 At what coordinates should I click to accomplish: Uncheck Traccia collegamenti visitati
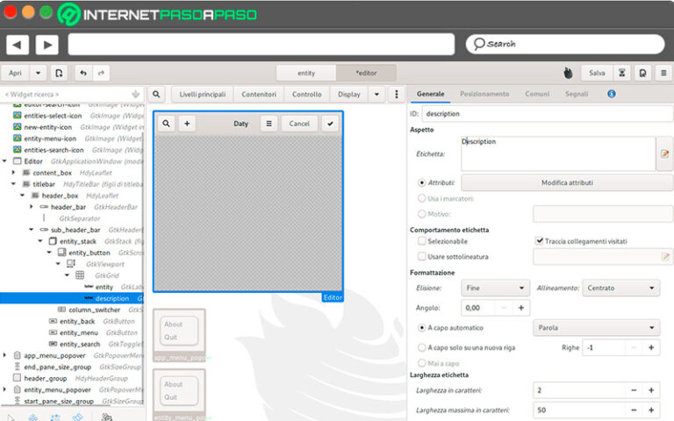click(539, 240)
